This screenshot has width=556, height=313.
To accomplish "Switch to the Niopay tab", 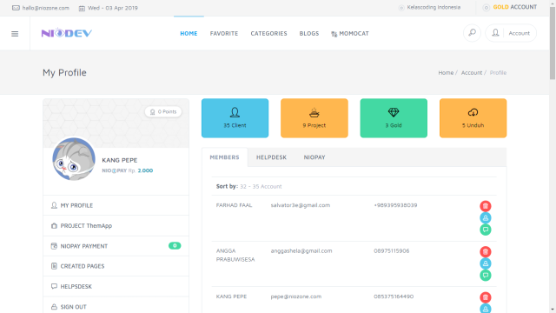I will [x=314, y=157].
